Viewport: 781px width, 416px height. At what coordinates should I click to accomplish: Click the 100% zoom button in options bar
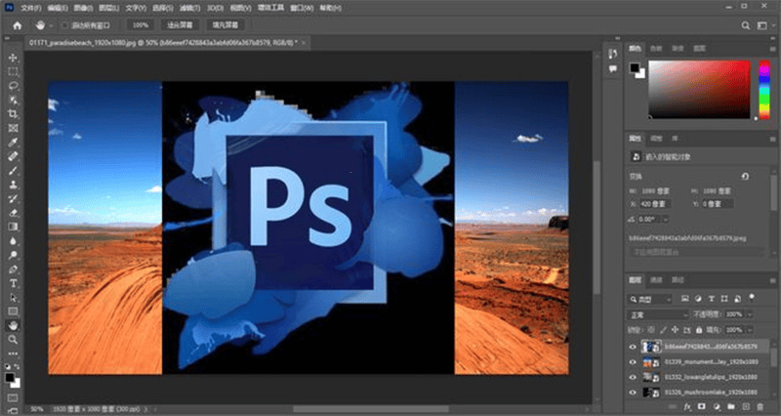click(x=141, y=25)
